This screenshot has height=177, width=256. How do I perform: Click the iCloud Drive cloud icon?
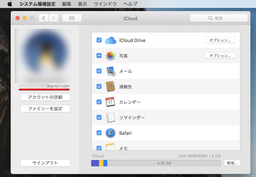(110, 40)
